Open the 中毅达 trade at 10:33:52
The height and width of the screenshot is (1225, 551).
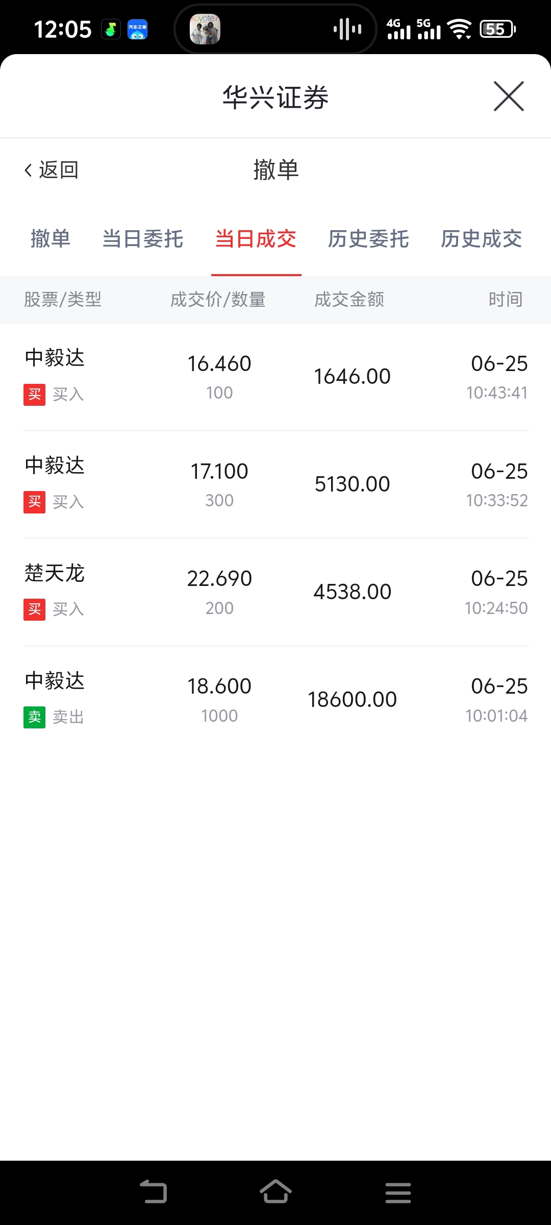click(x=275, y=484)
